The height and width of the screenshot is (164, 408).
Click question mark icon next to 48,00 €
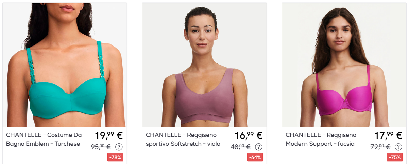[258, 147]
